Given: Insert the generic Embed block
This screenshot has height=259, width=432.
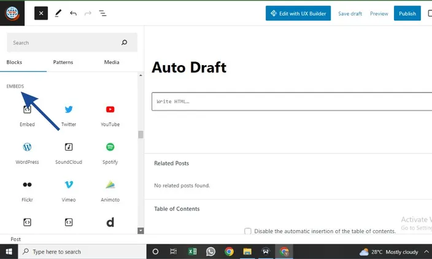Looking at the screenshot, I should (27, 115).
